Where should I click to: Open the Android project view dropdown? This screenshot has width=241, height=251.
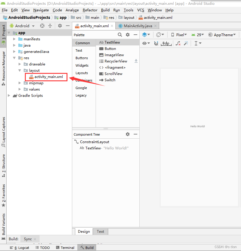pos(22,26)
